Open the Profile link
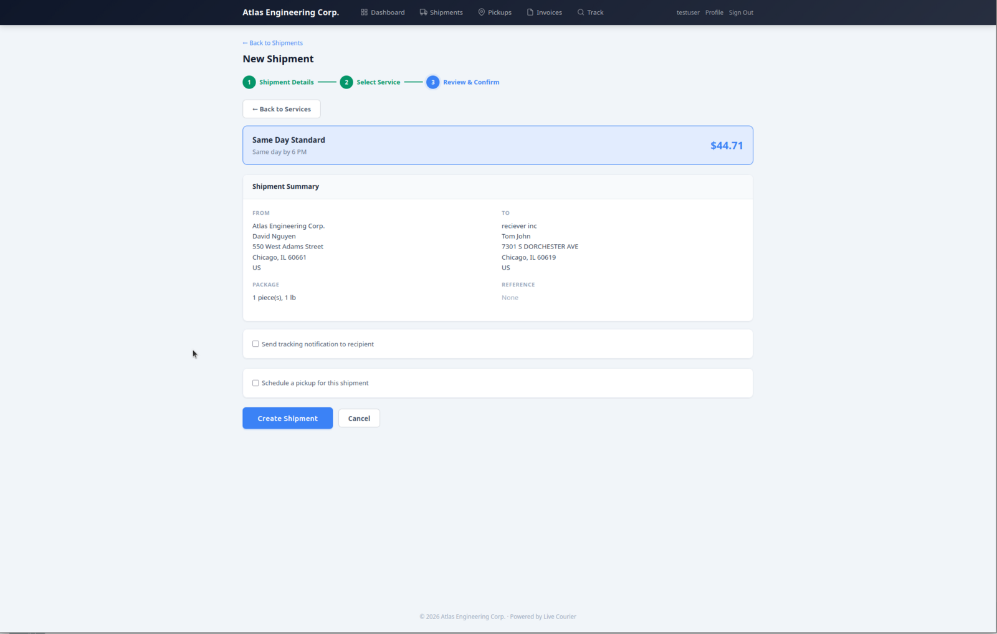 (x=714, y=12)
